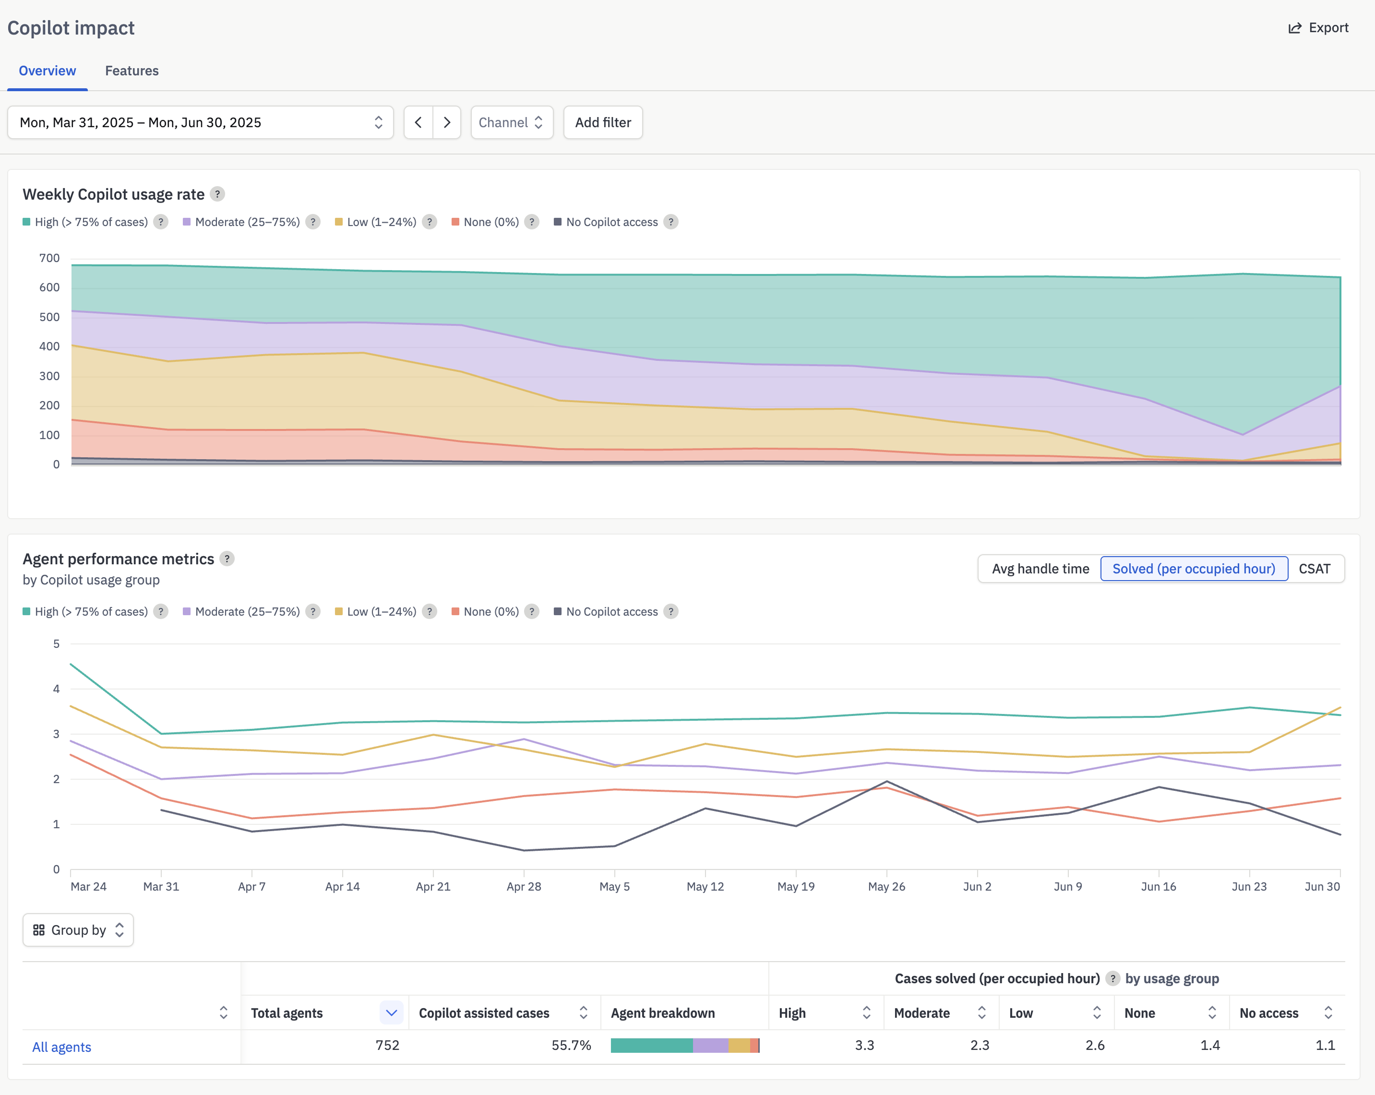Open the Channel filter dropdown
This screenshot has width=1375, height=1095.
(x=512, y=122)
